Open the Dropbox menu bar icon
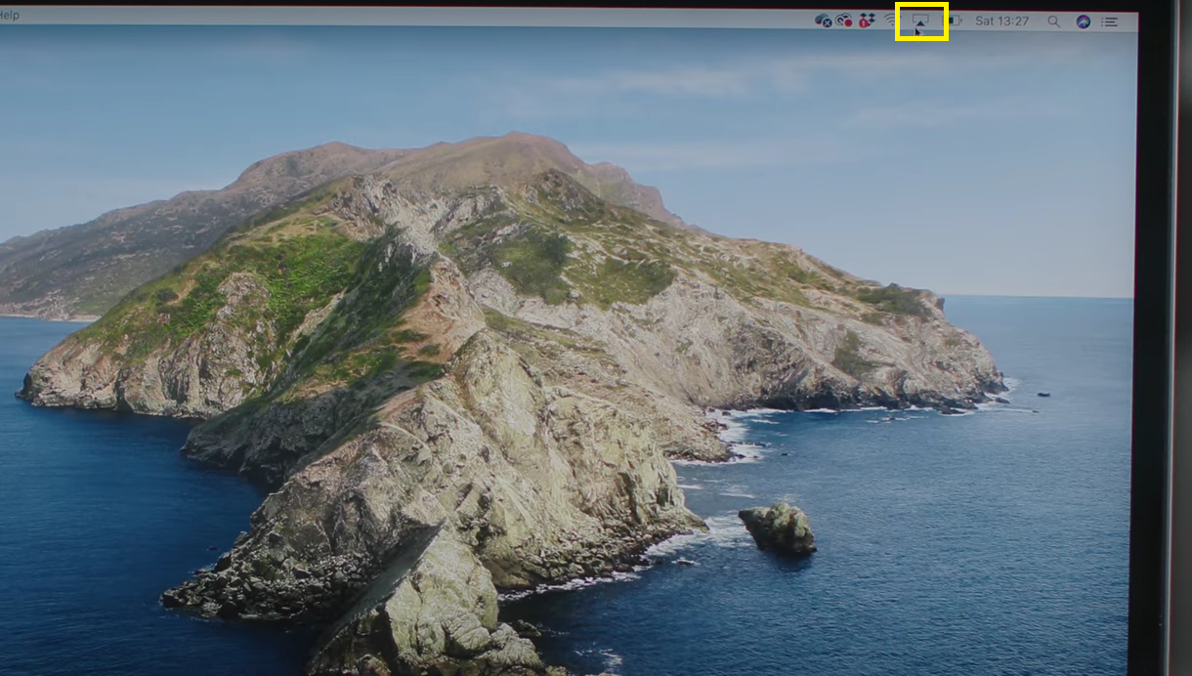 [x=867, y=21]
